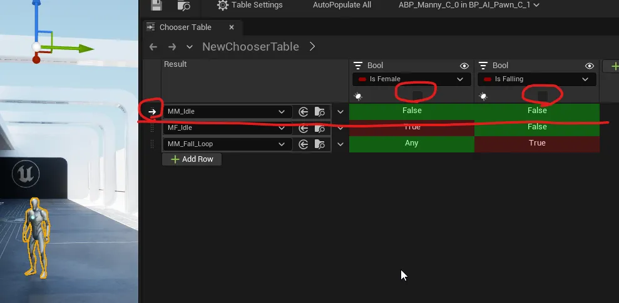Toggle the Is Falling debug test checkbox
The image size is (619, 303).
tap(543, 96)
